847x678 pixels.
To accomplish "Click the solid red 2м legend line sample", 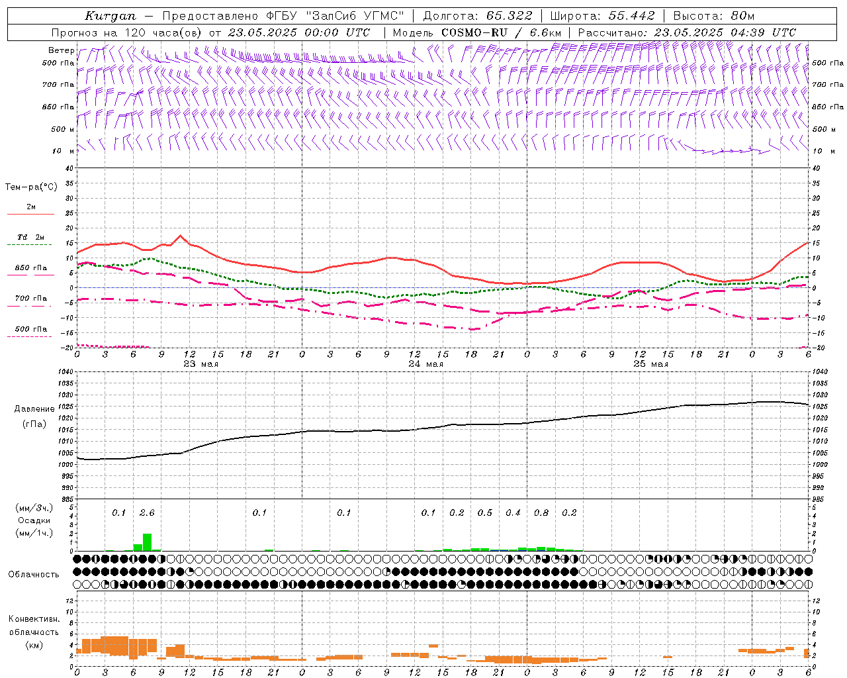I will pos(31,215).
